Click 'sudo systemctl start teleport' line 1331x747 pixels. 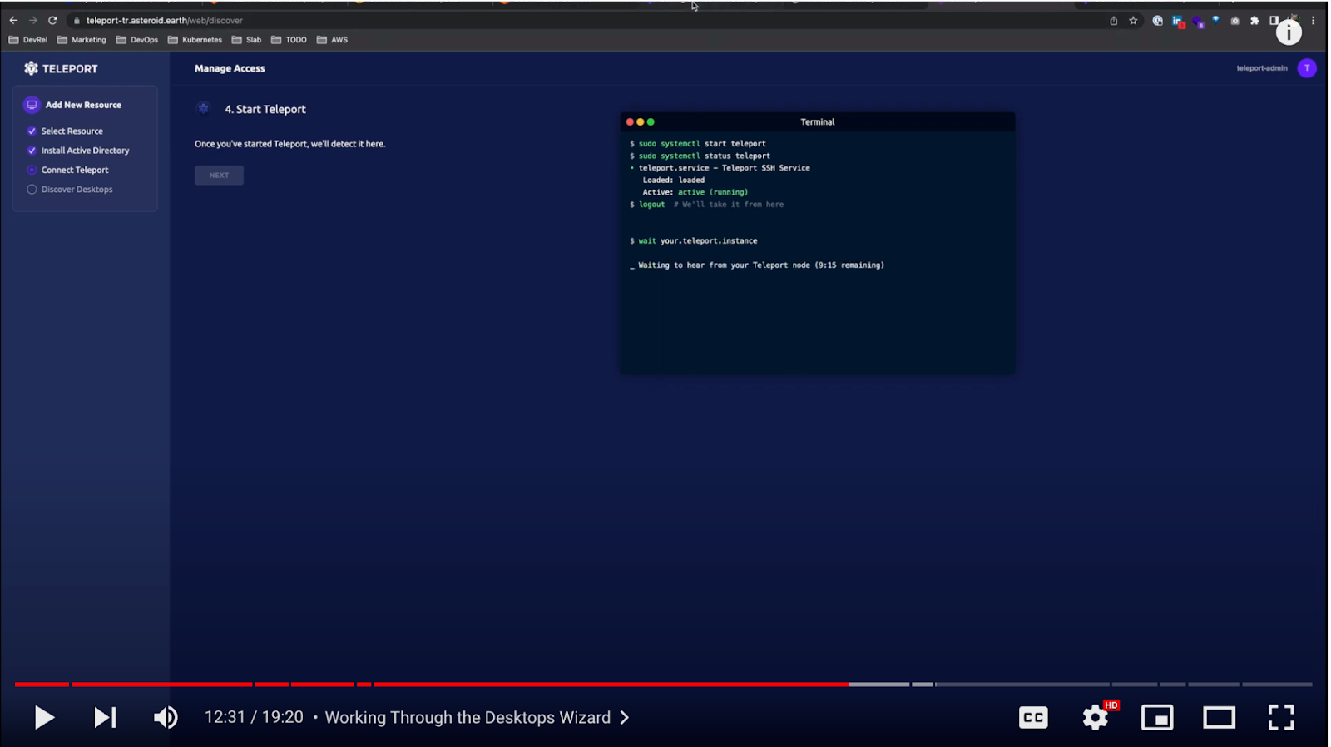click(698, 144)
